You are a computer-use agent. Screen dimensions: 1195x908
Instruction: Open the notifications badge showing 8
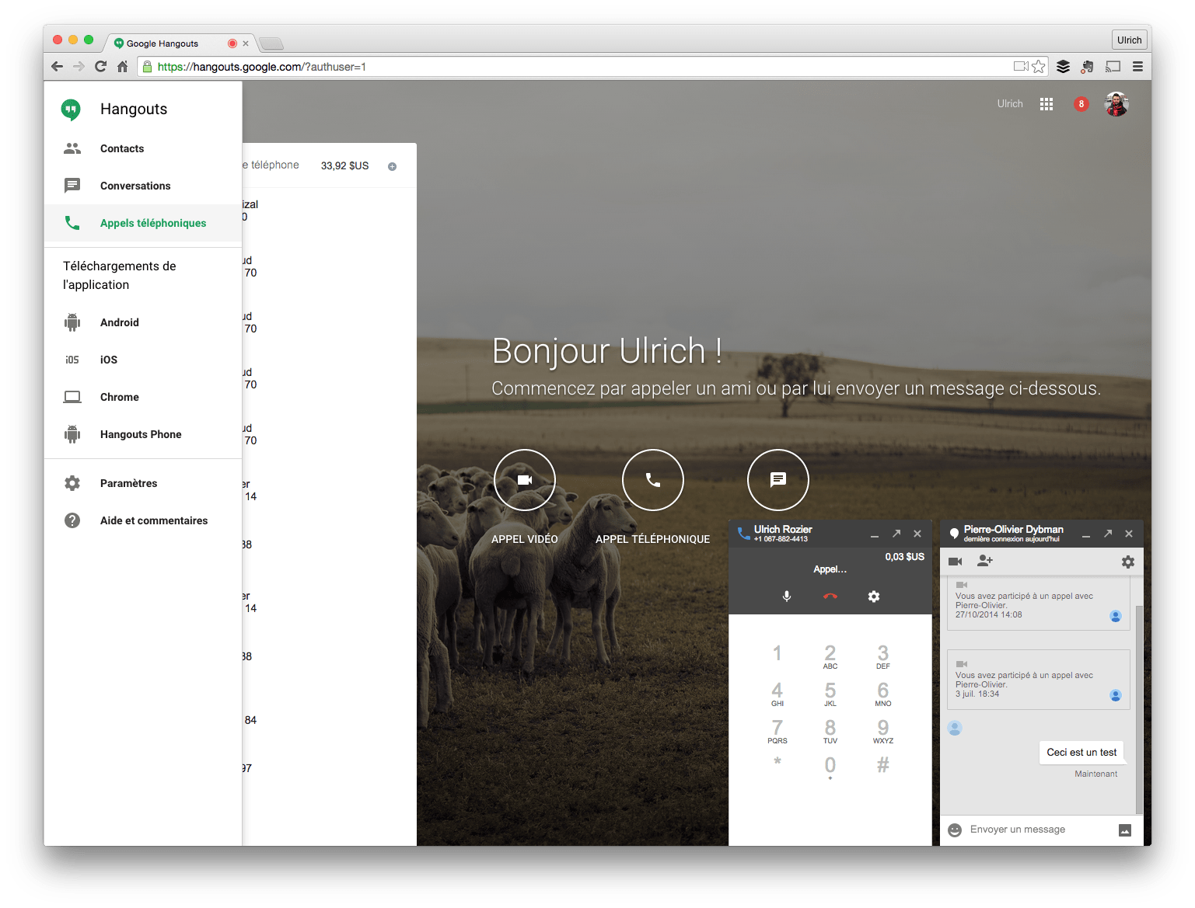[x=1081, y=104]
